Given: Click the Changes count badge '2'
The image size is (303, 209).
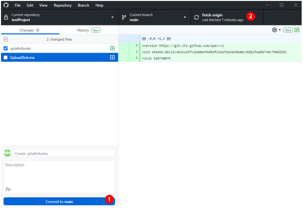Looking at the screenshot, I should pyautogui.click(x=38, y=30).
